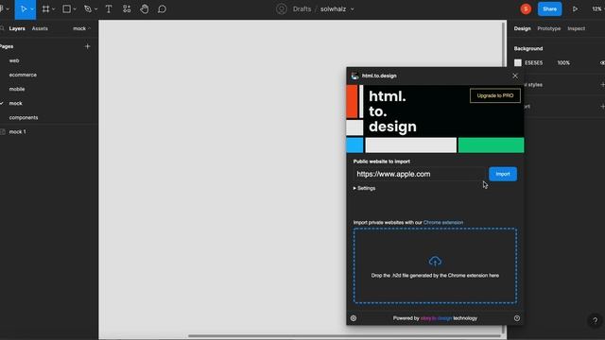Open Pen tool options dropdown
Screen dimensions: 605x340
tap(95, 9)
